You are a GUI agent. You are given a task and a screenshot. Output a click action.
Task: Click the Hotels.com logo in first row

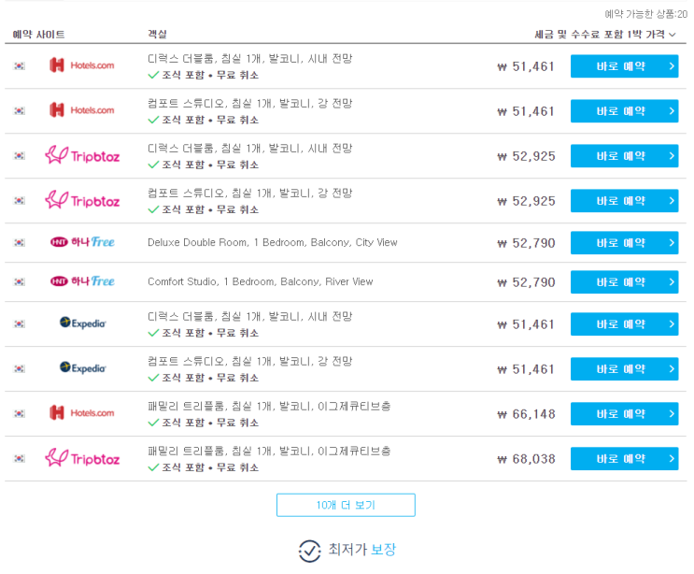(x=82, y=65)
